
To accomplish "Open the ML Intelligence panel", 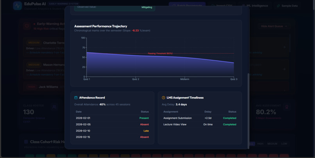I will click(x=255, y=6).
